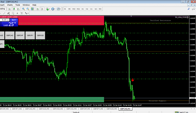
Task: Select the equidistant channel tool
Action: tap(8, 13)
